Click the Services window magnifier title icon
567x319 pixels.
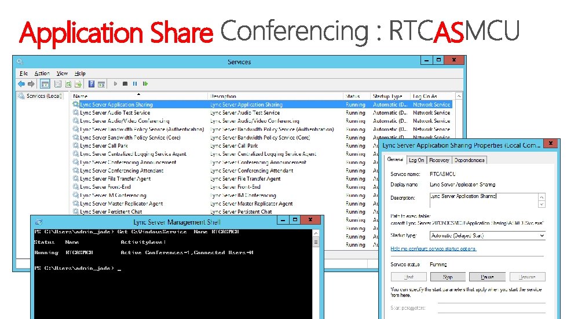coord(20,62)
